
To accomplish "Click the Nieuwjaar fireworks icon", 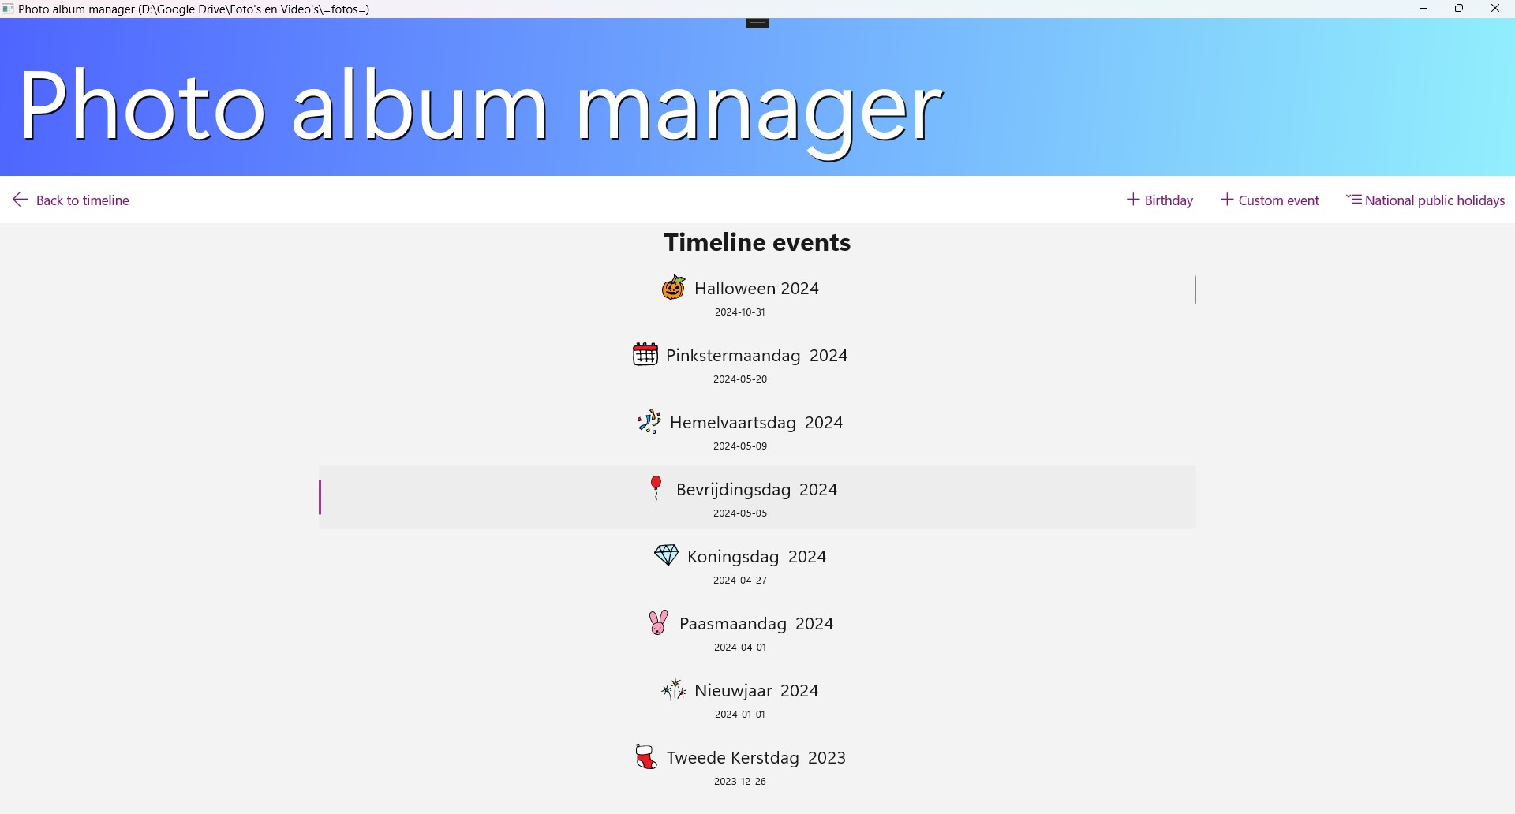I will point(674,691).
